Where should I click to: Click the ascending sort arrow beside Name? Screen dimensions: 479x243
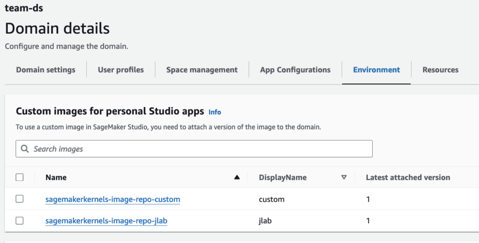(x=237, y=178)
